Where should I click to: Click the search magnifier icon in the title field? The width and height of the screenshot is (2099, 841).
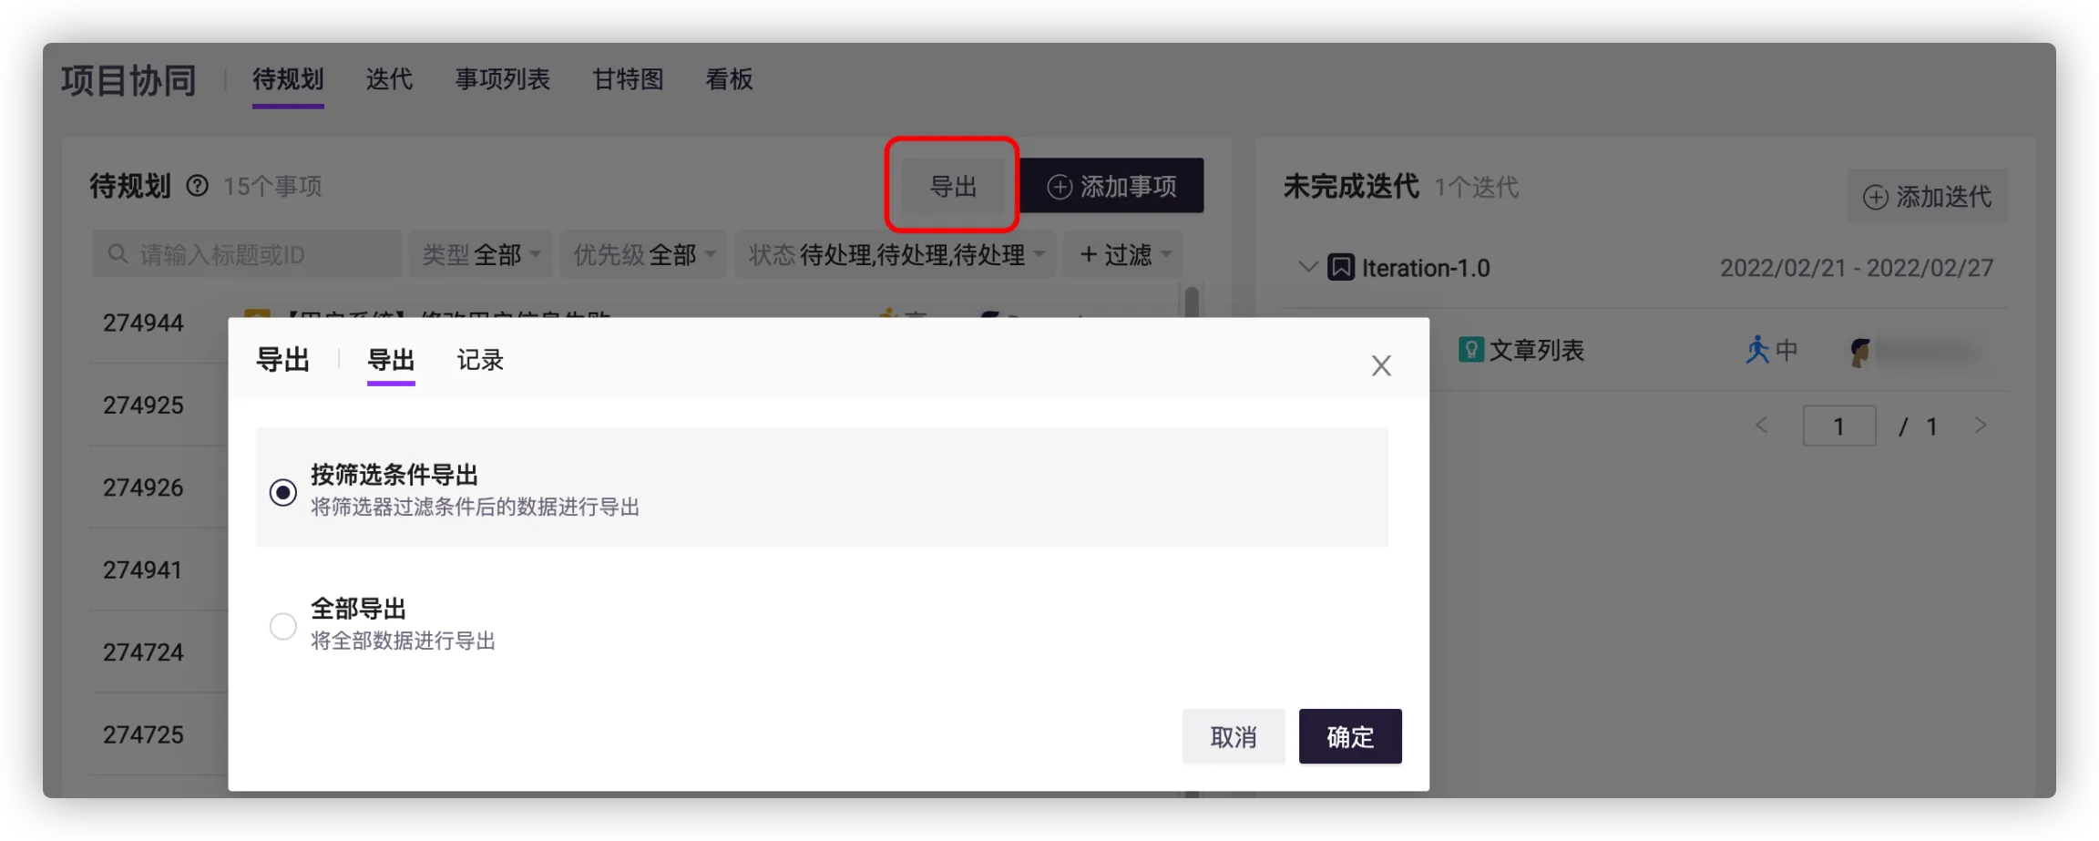tap(118, 254)
